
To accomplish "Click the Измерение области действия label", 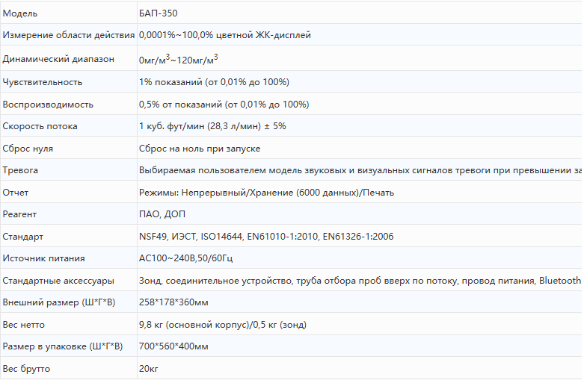I will tap(68, 35).
